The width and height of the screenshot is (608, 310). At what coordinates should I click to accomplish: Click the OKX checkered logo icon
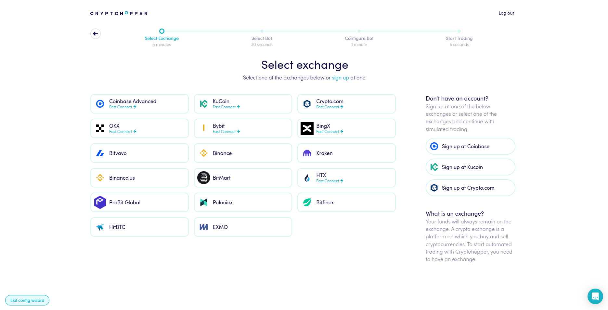pos(100,128)
